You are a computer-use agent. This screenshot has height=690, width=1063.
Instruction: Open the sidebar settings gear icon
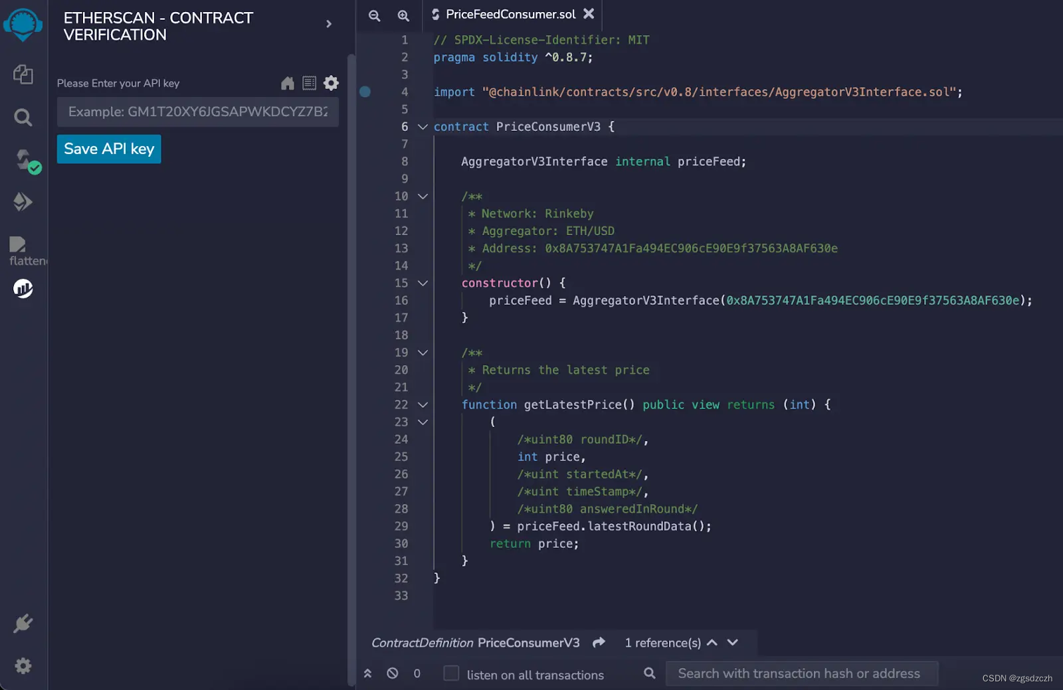pos(23,665)
